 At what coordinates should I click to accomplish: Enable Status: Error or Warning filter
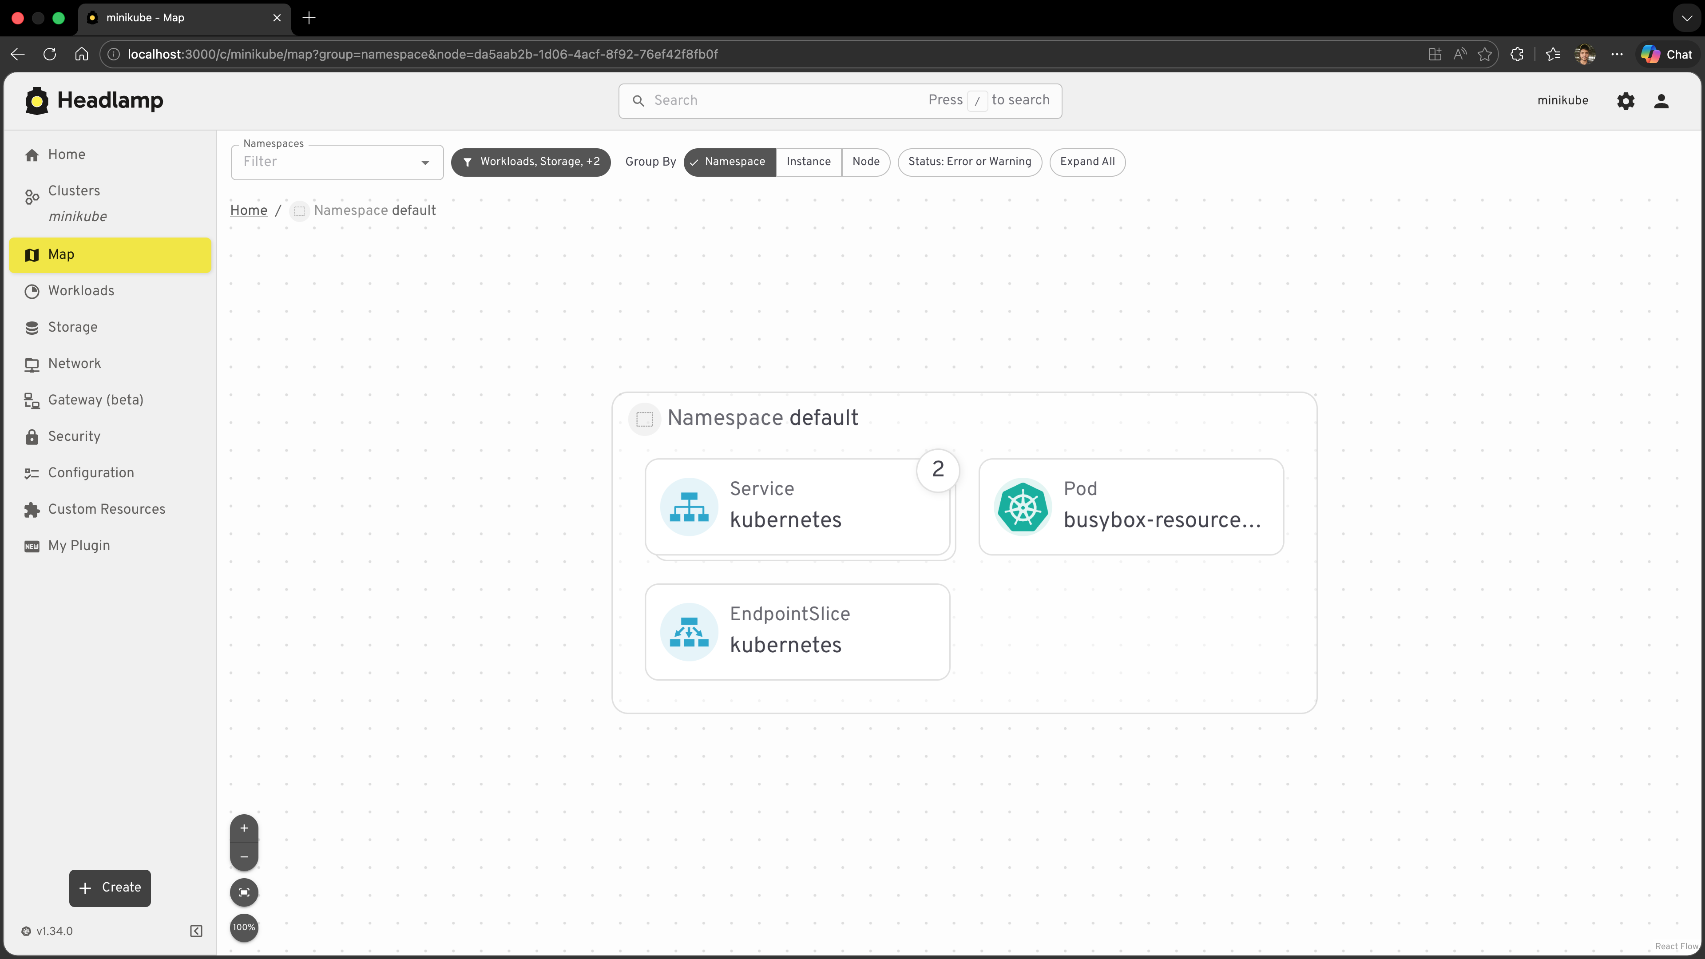point(969,162)
